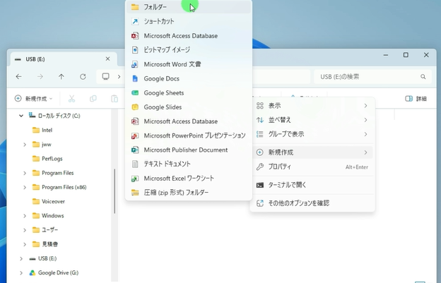This screenshot has width=441, height=283.
Task: Click the paste clipboard icon
Action: pos(114,99)
